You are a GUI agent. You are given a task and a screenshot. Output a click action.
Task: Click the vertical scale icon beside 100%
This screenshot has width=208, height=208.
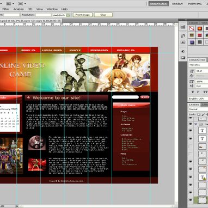coord(192,82)
